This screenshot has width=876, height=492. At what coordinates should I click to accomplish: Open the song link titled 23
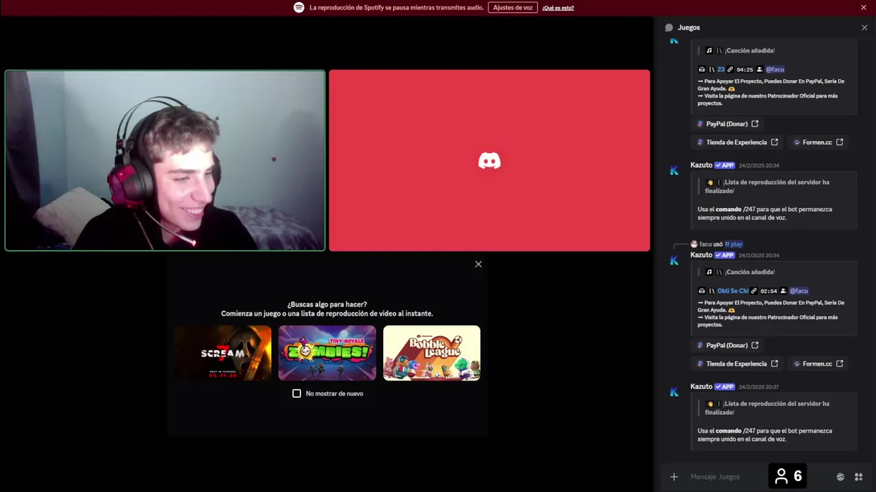(721, 69)
